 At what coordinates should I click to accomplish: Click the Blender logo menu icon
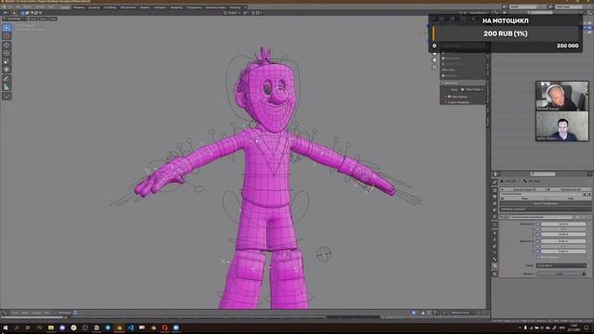tap(5, 7)
